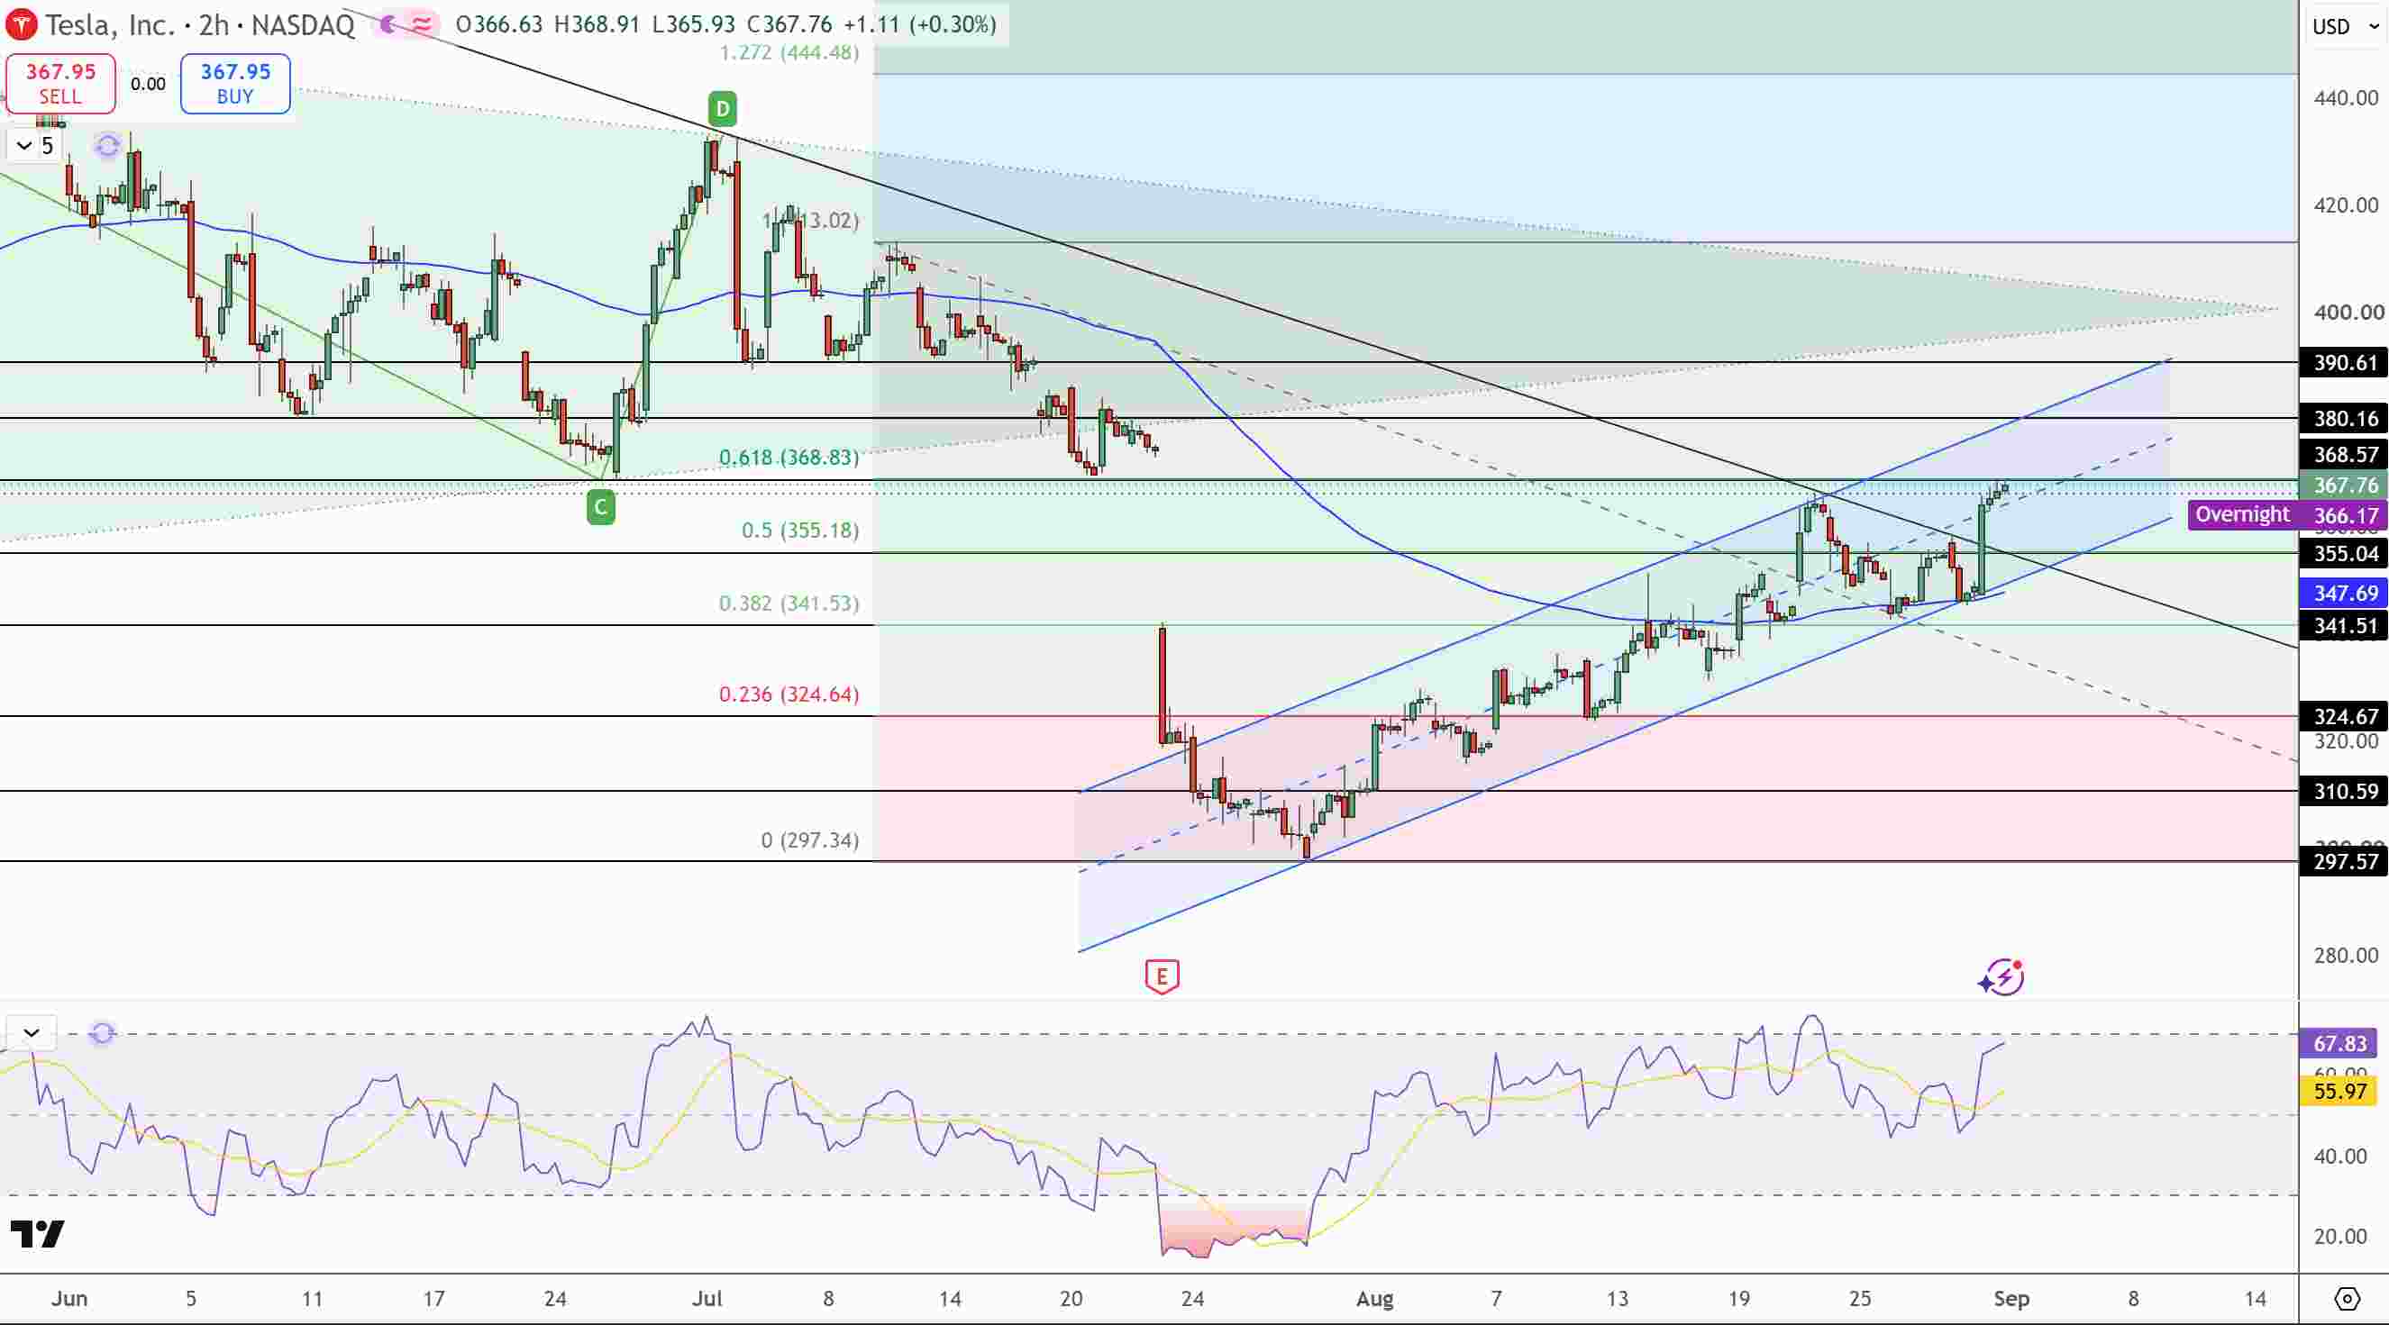2389x1325 pixels.
Task: Click the green D dividend marker
Action: pos(723,109)
